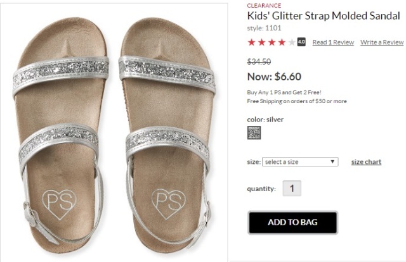Click the first red rating star

(251, 42)
